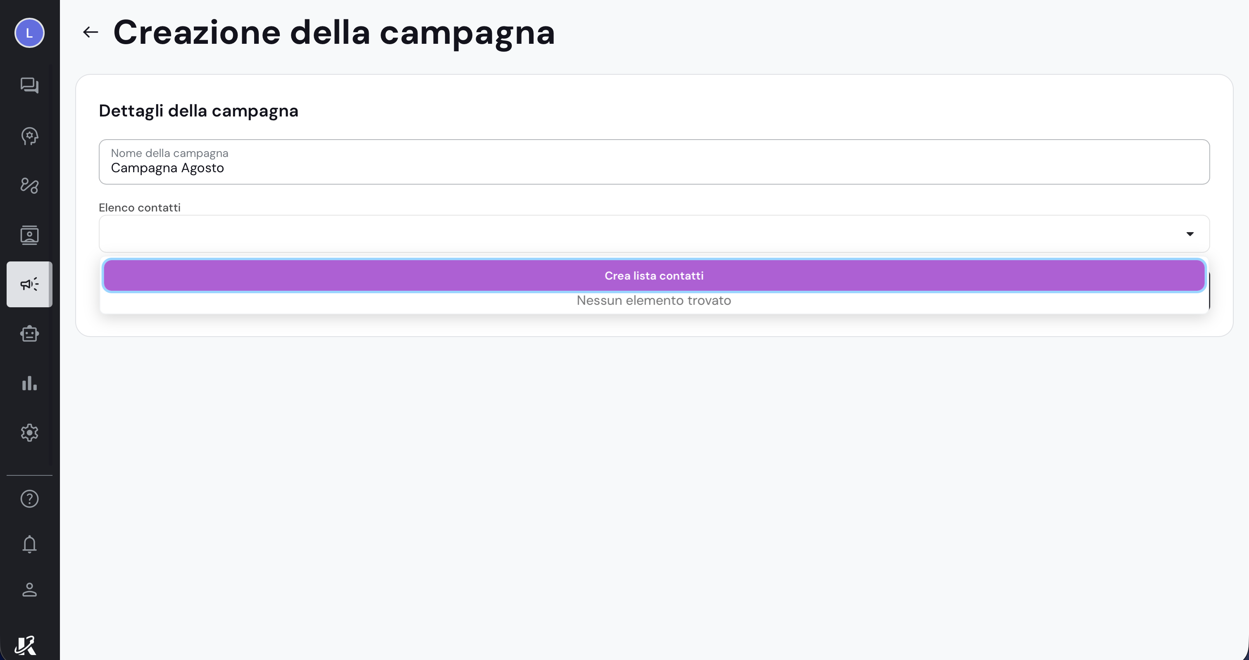Open the contacts card icon

point(30,235)
